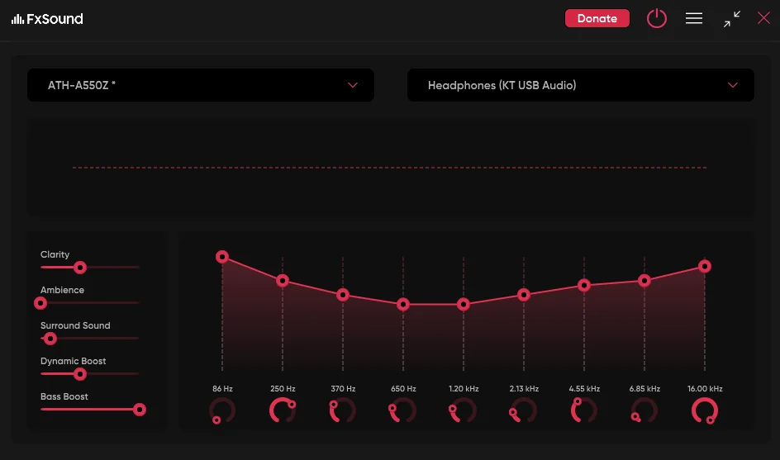780x460 pixels.
Task: Click the 4.55 kHz frequency knob
Action: pyautogui.click(x=584, y=410)
